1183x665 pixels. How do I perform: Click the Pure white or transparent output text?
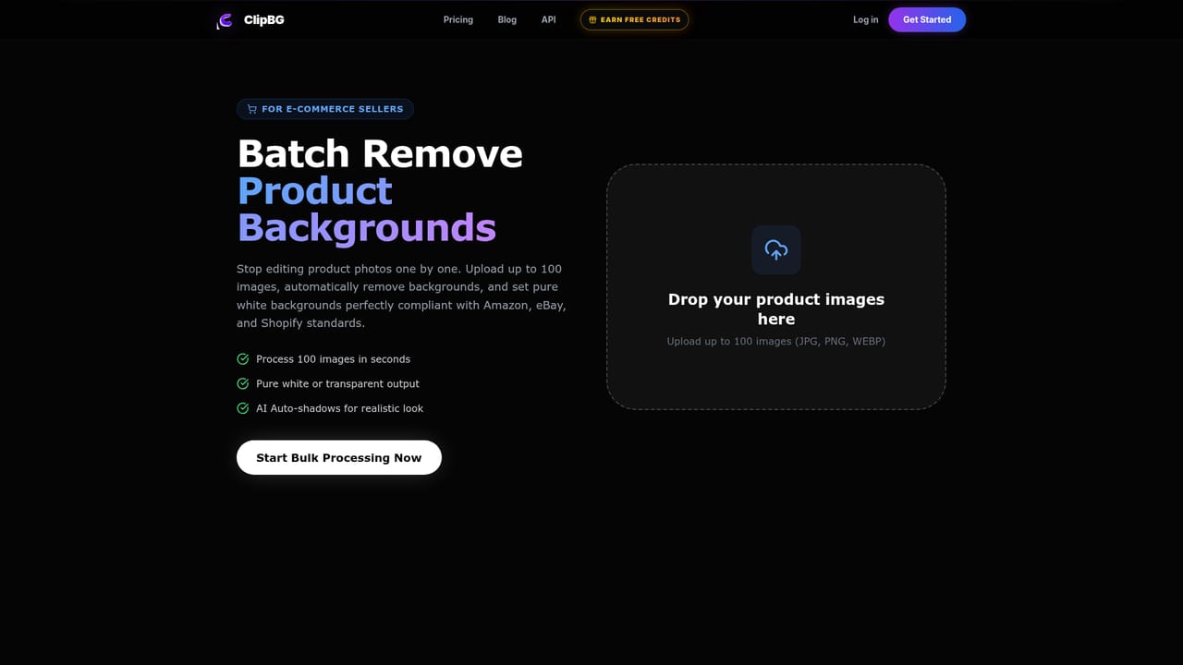tap(337, 383)
